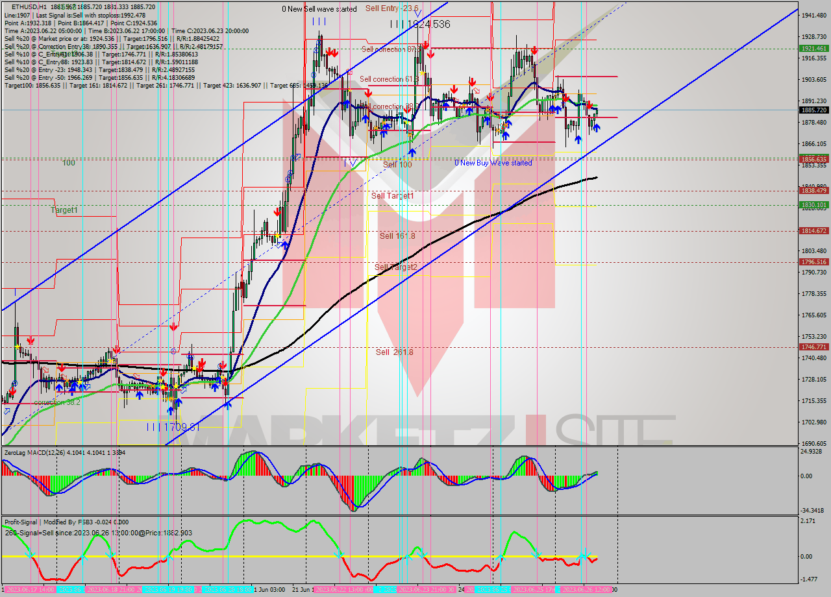Click the 'Sell Entry -23.6' label
This screenshot has width=831, height=597.
coord(391,8)
